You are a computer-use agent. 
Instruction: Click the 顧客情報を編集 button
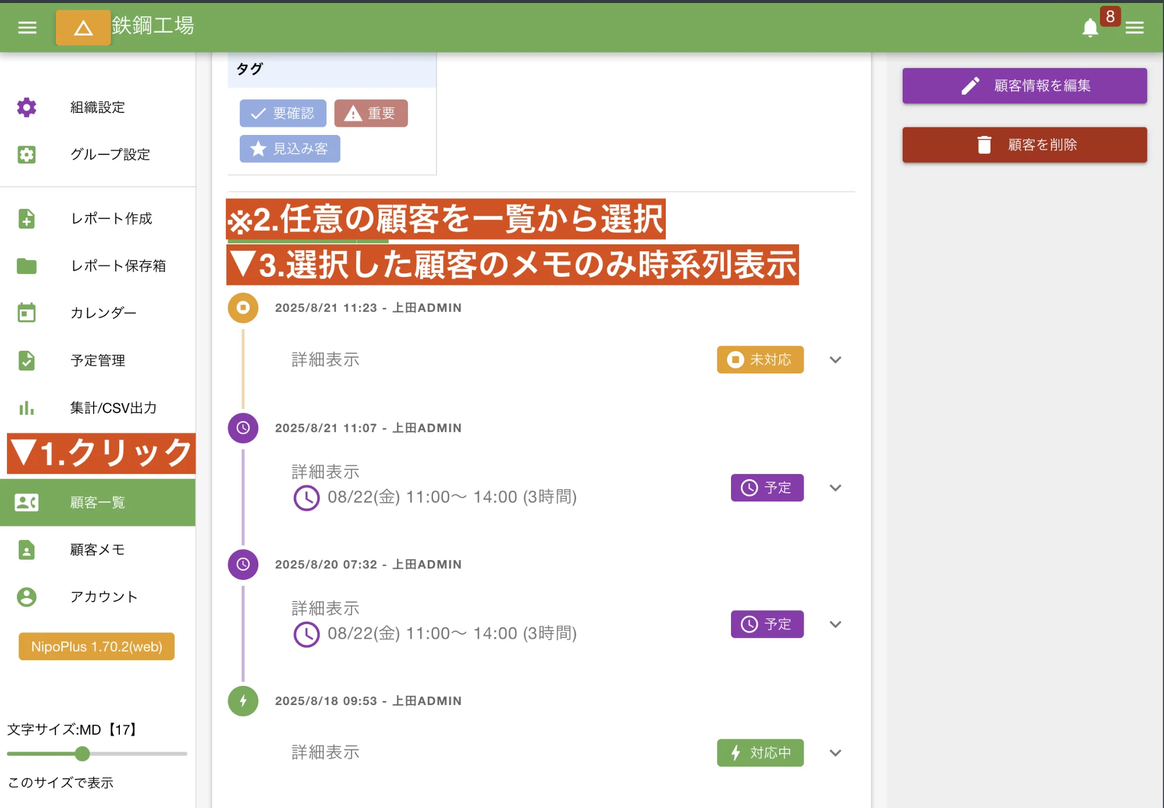point(1024,86)
